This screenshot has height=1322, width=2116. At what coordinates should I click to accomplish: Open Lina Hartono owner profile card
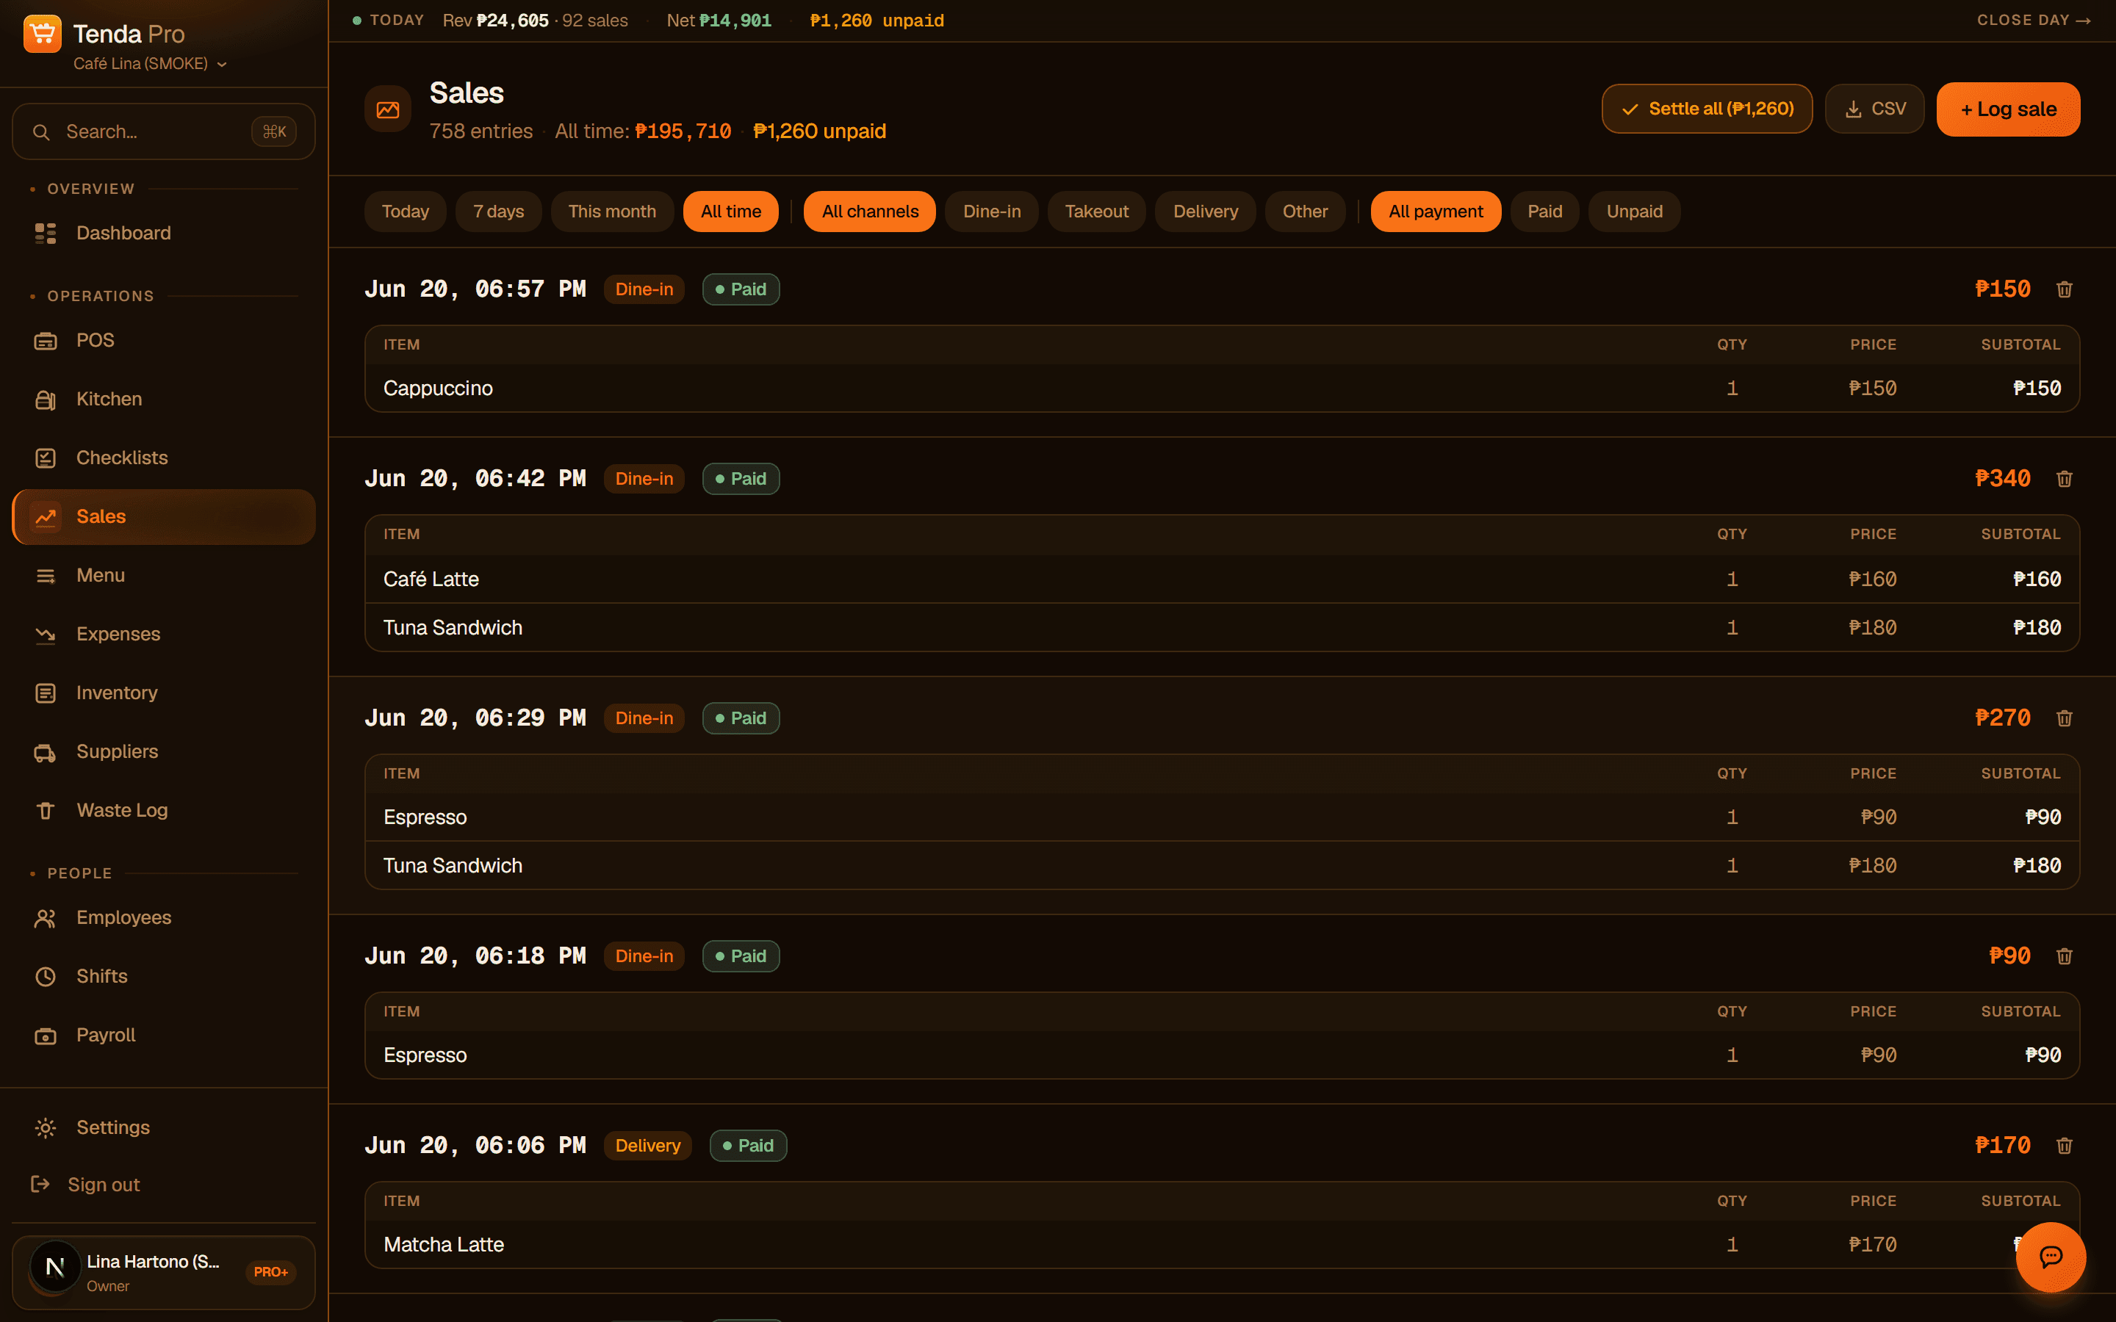click(x=164, y=1272)
